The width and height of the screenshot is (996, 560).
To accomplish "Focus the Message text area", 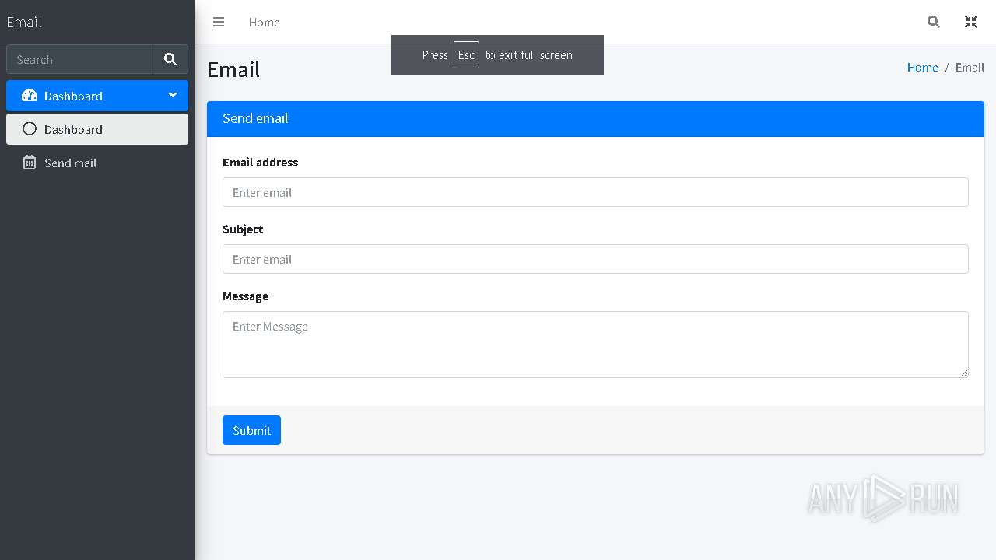I will coord(595,345).
